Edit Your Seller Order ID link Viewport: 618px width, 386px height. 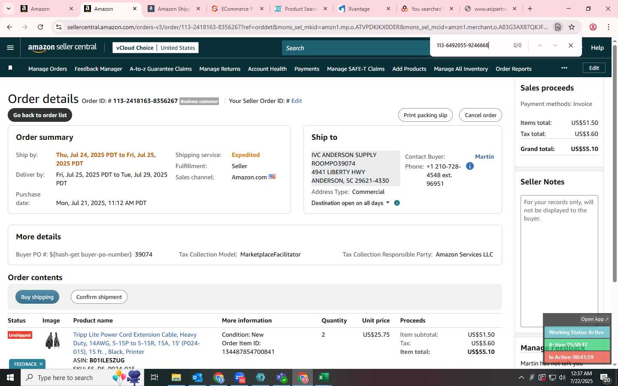pos(297,101)
